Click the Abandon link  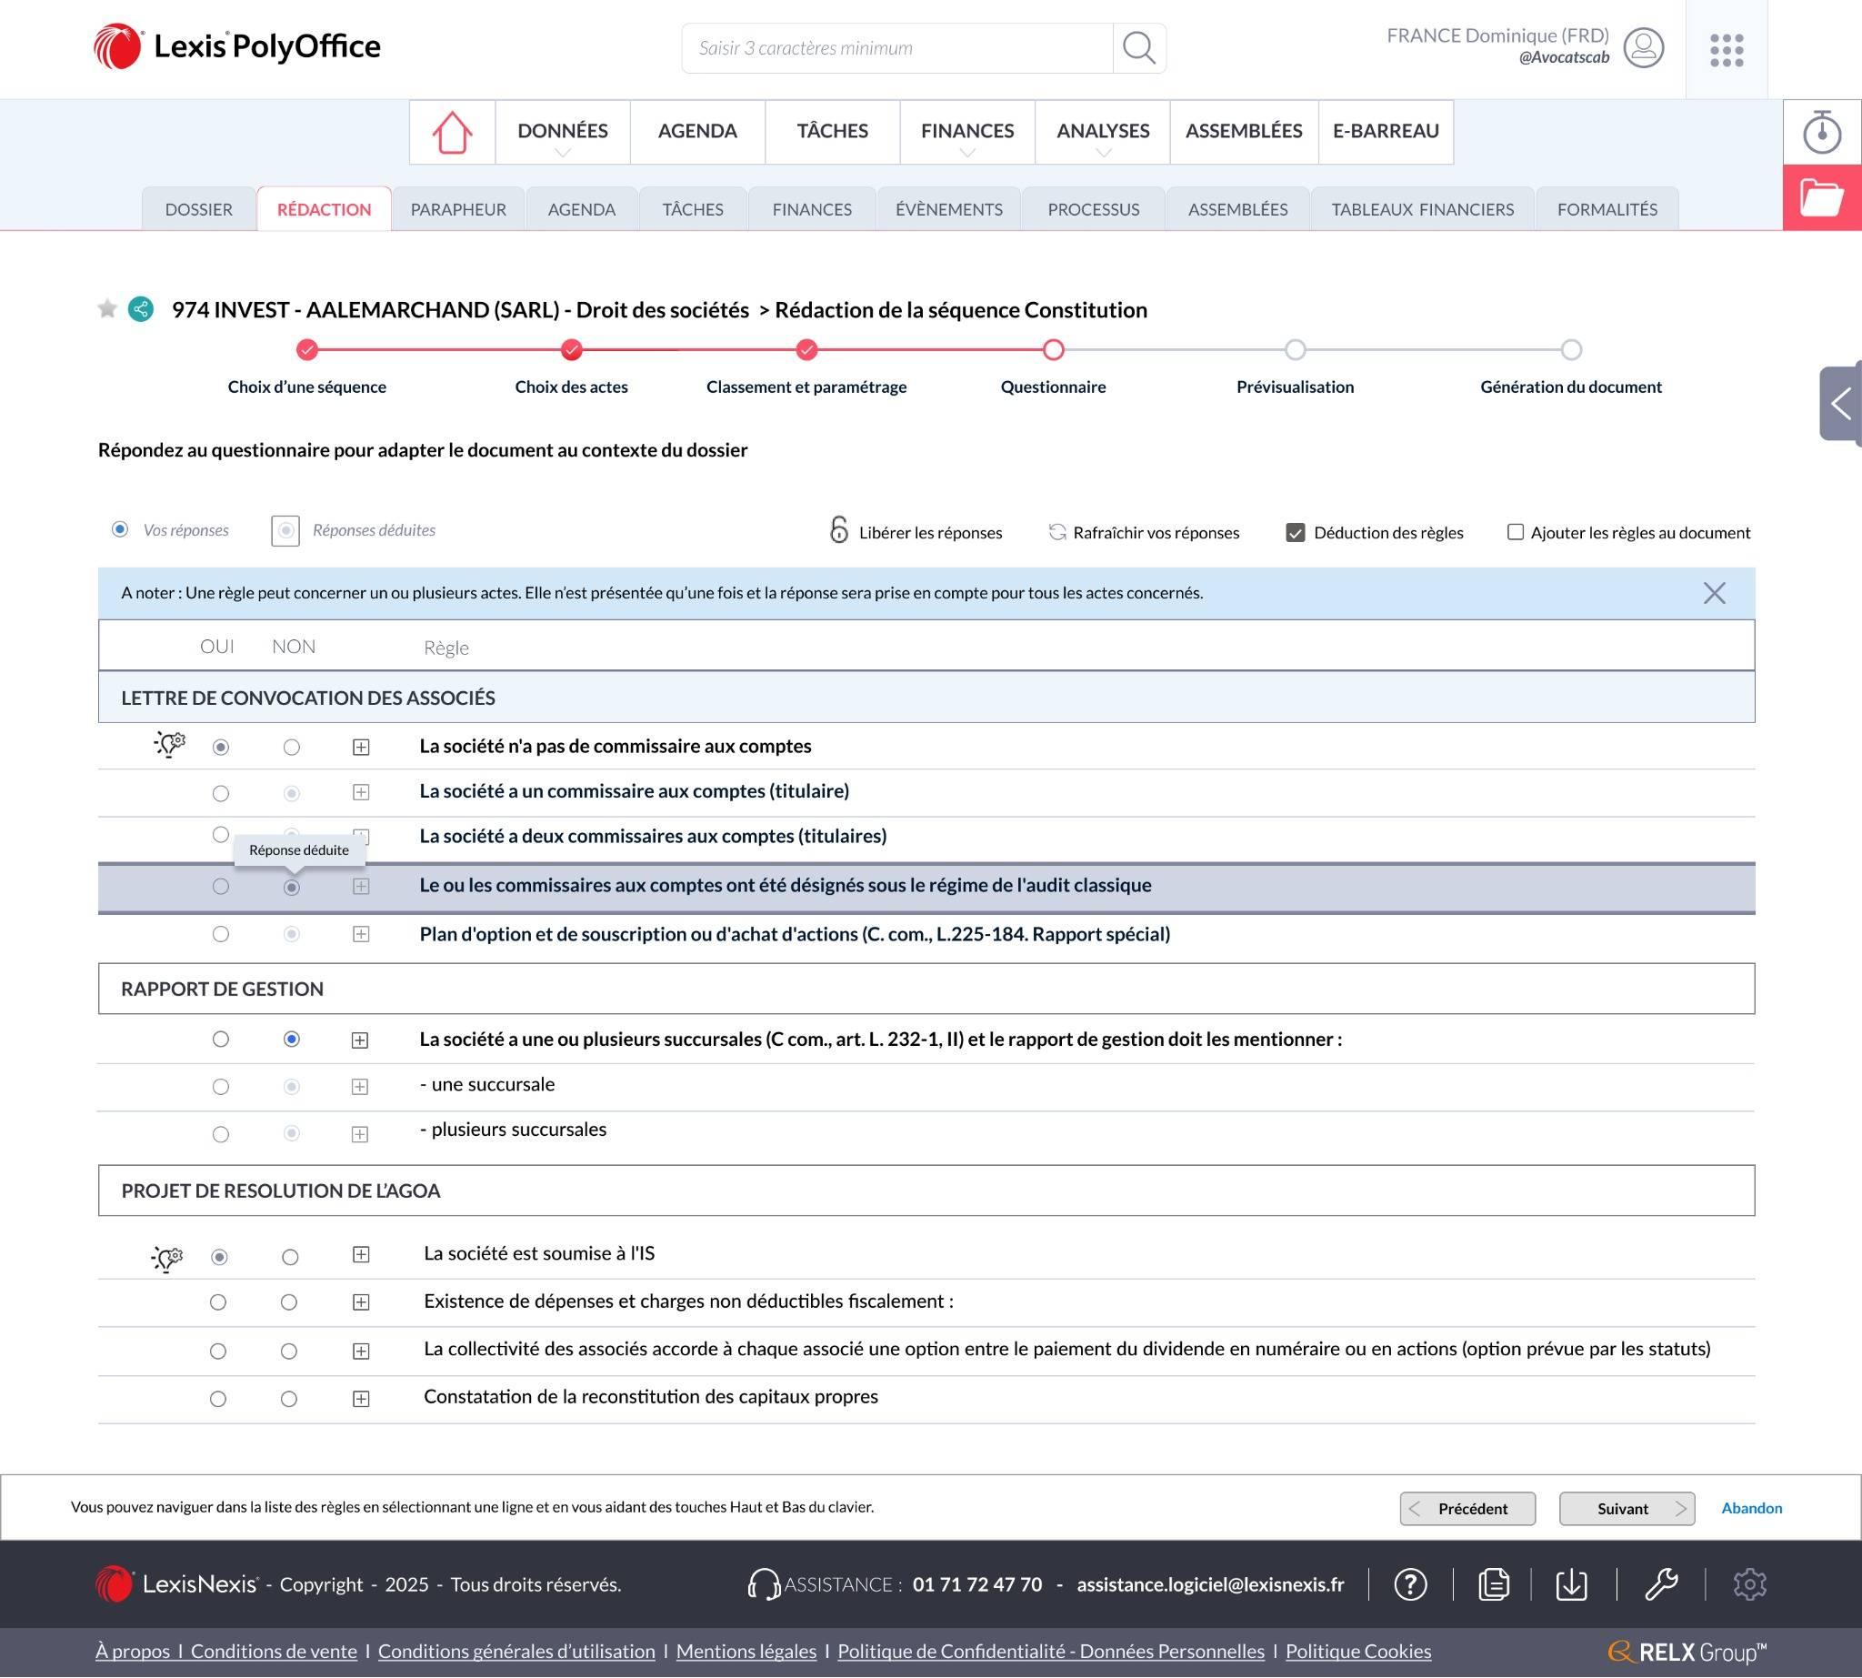pyautogui.click(x=1750, y=1508)
